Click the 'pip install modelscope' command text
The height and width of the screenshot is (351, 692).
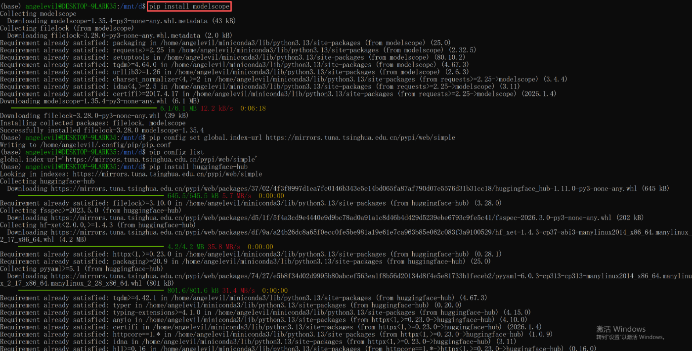coord(189,6)
